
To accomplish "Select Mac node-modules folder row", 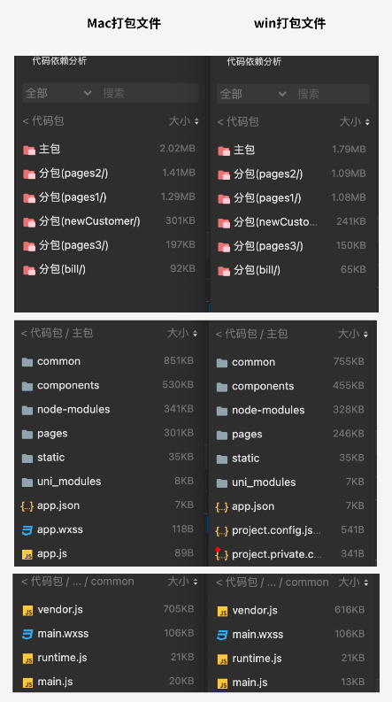I will point(109,409).
